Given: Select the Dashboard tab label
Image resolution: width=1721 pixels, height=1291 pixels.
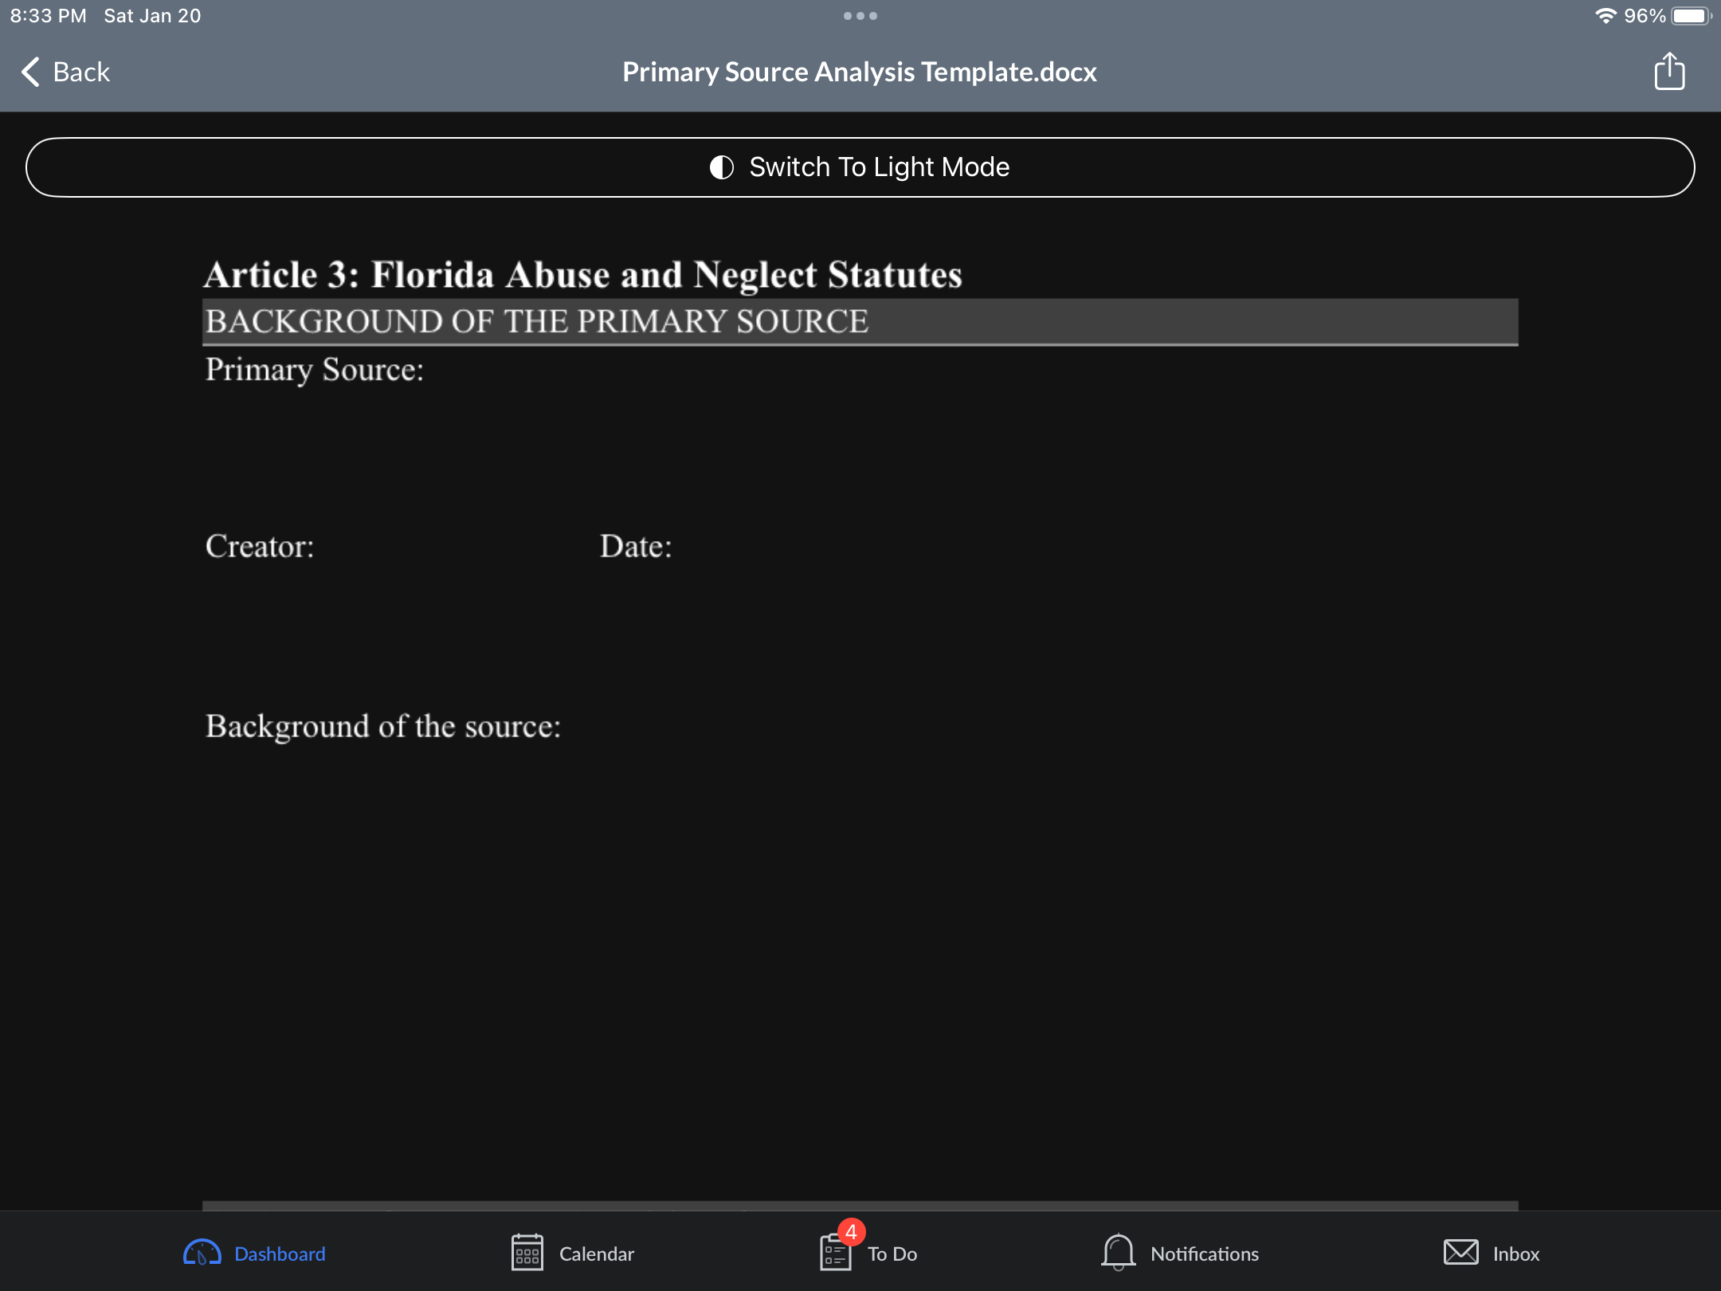Looking at the screenshot, I should (280, 1254).
